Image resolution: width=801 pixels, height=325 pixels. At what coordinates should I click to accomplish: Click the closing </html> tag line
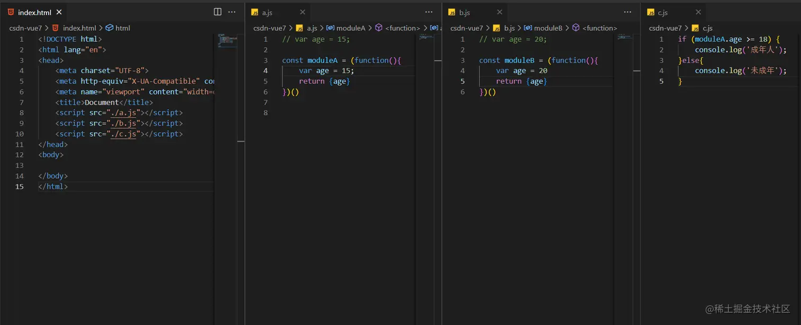coord(53,187)
